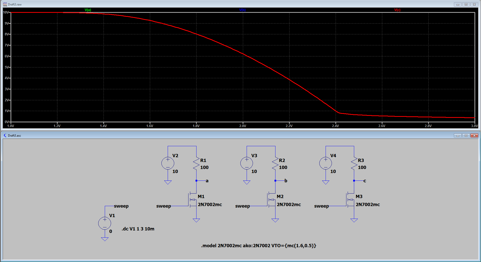Click the 2.4V label on horizontal axis

(335, 126)
